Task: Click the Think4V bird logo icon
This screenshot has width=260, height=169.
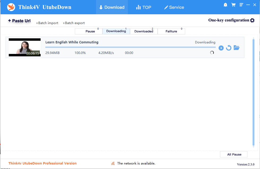Action: point(11,7)
